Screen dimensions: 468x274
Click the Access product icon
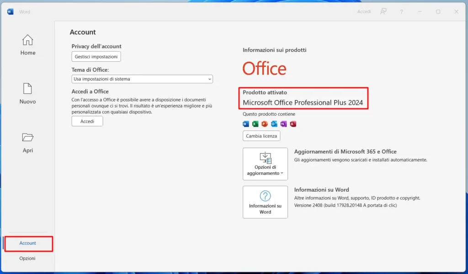tap(293, 124)
